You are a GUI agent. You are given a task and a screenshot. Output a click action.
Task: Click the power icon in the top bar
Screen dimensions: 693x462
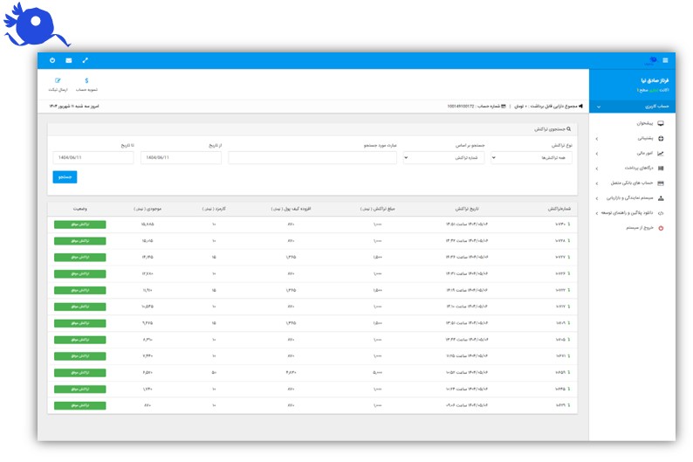(x=52, y=60)
